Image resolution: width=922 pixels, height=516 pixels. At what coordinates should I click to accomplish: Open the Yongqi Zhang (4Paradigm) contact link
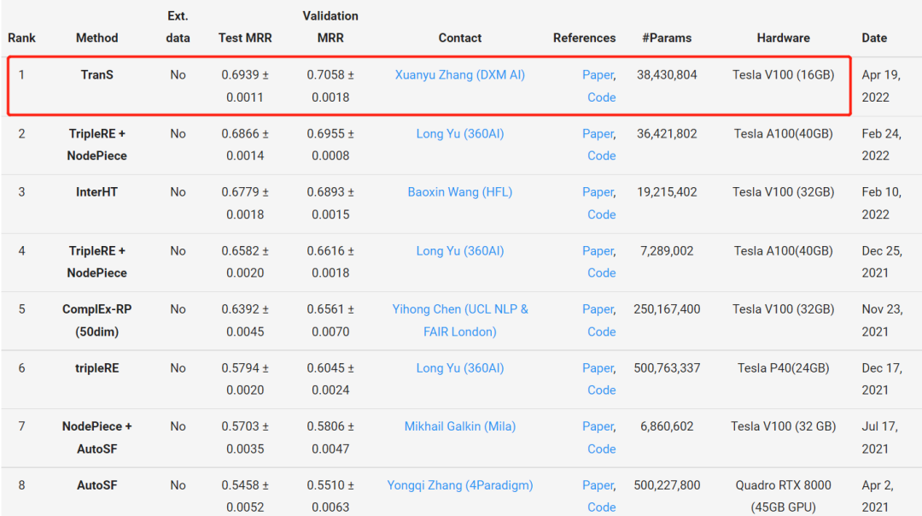click(x=459, y=485)
